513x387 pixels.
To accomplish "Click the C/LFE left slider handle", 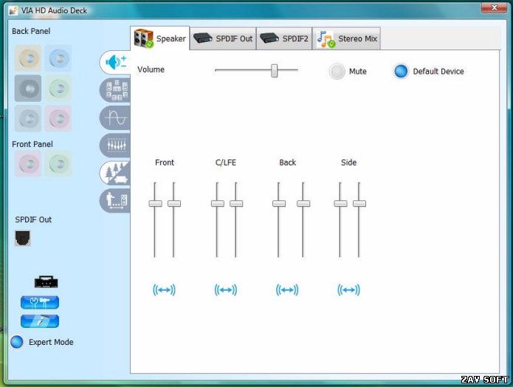I will click(x=218, y=203).
